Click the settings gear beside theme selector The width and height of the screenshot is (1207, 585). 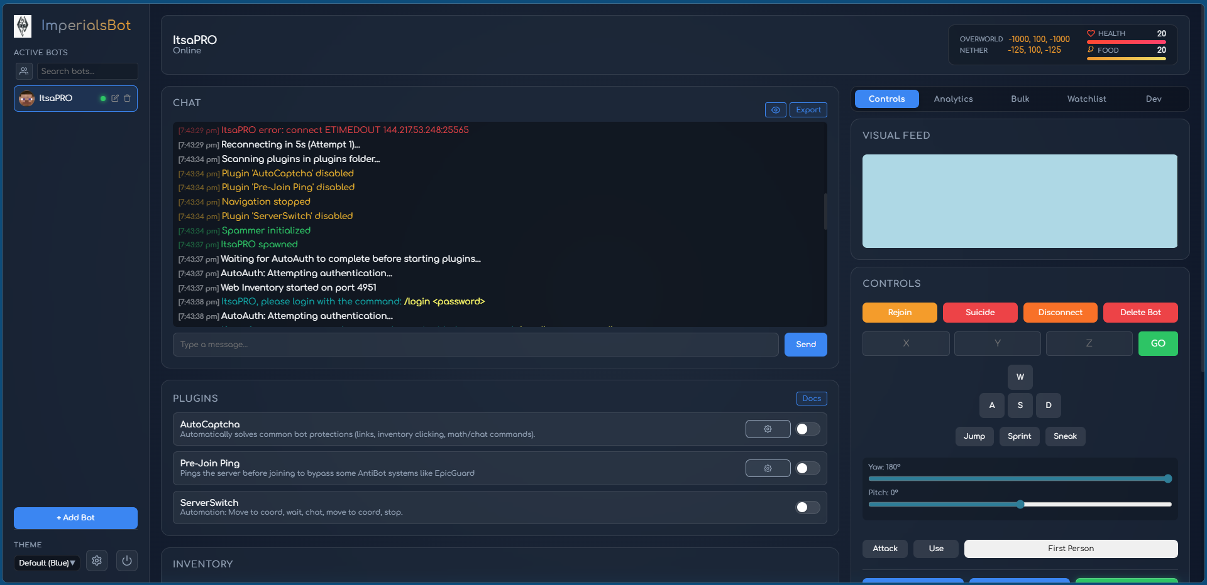pyautogui.click(x=97, y=561)
